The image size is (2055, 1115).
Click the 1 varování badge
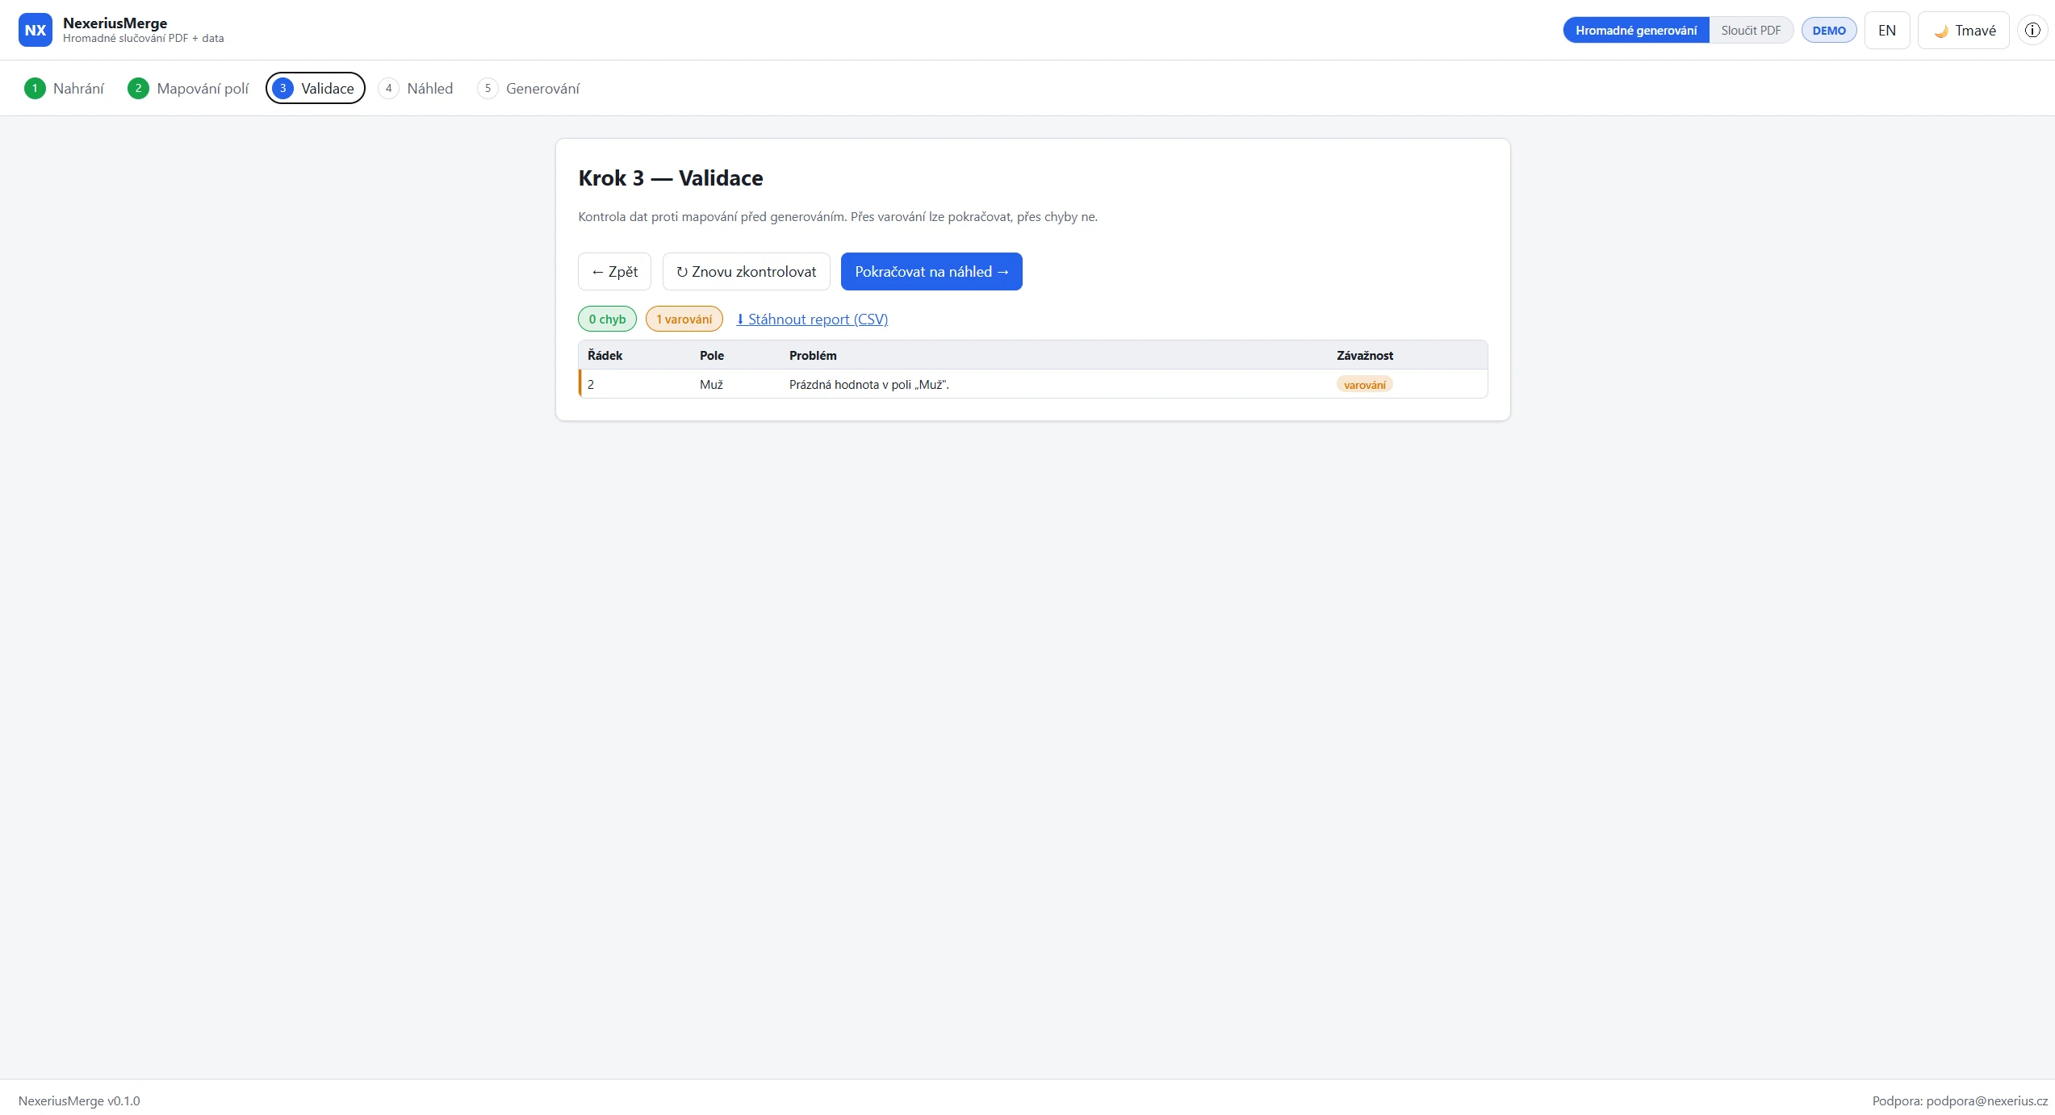684,319
